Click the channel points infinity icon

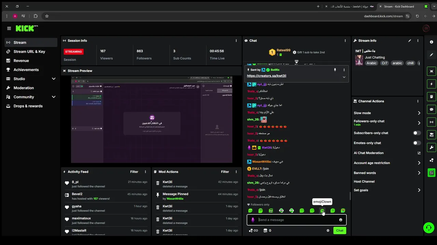(253, 230)
